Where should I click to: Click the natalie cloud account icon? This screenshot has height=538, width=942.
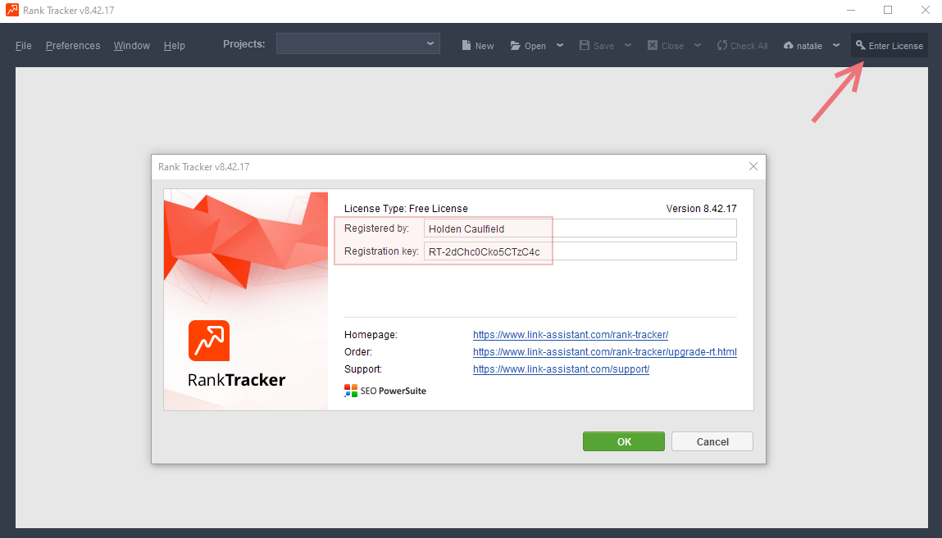point(788,46)
